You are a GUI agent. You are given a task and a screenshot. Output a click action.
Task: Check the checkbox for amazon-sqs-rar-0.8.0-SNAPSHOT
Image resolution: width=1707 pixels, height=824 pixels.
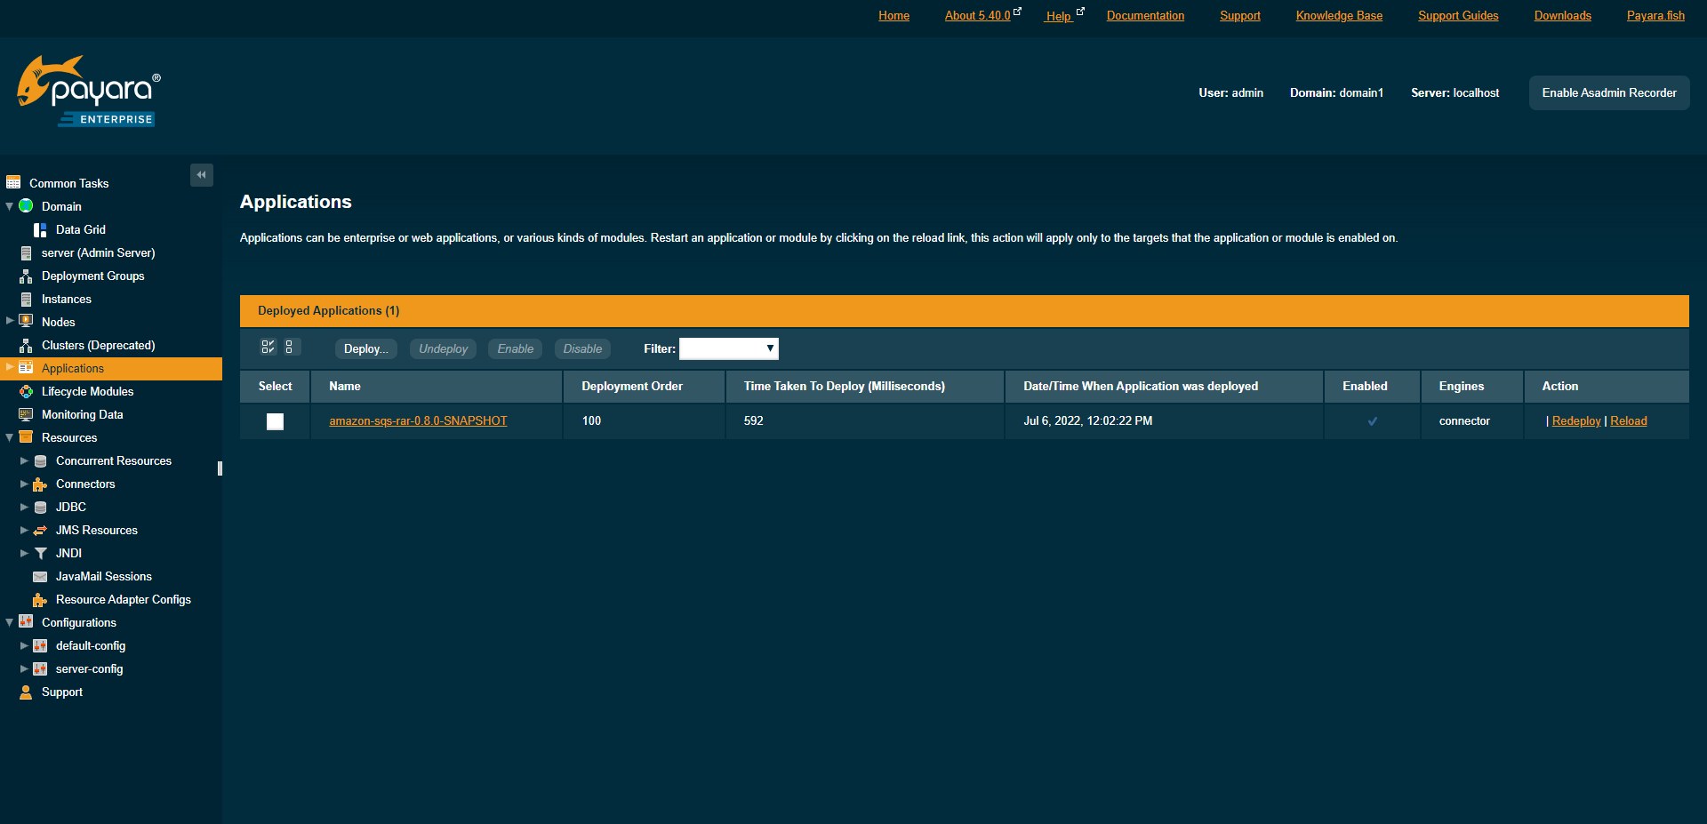coord(275,421)
